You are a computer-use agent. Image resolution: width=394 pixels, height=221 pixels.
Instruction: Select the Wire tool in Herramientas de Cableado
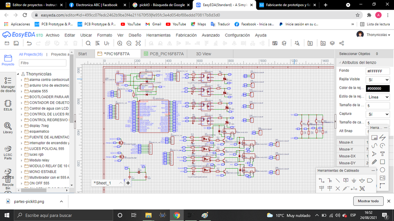click(x=322, y=180)
